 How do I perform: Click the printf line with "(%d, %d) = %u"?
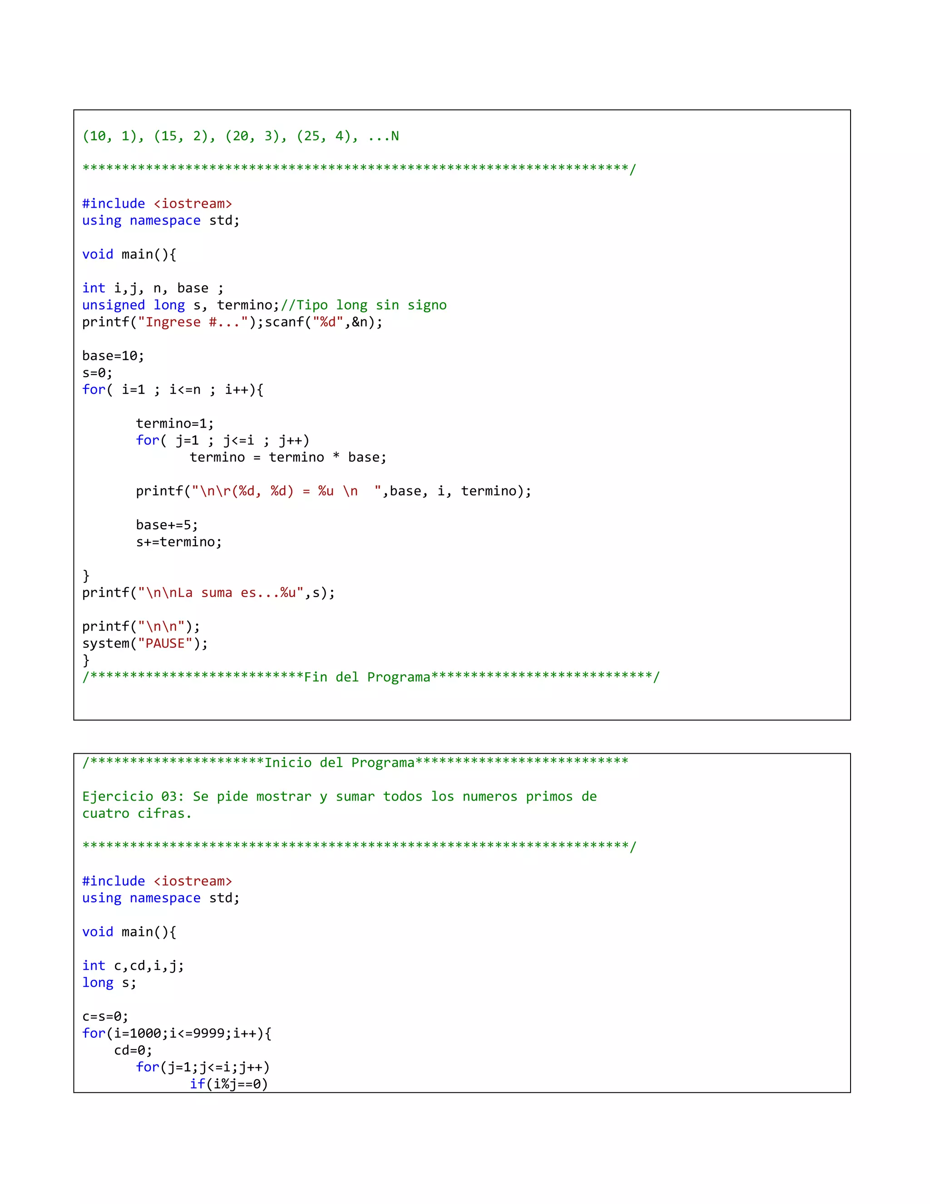coord(334,491)
